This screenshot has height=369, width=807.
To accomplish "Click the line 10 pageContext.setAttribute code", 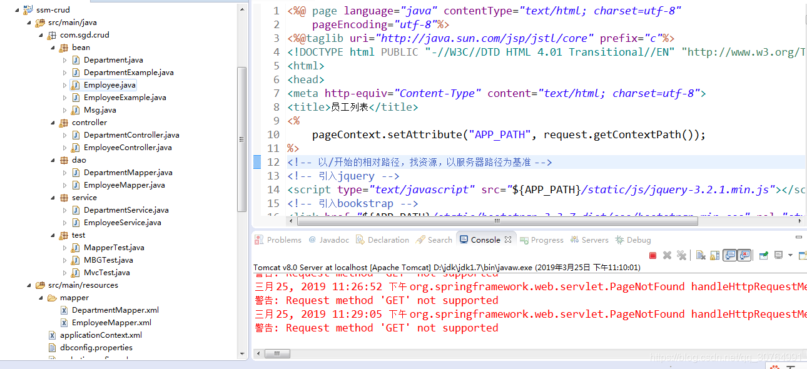I will pos(509,134).
